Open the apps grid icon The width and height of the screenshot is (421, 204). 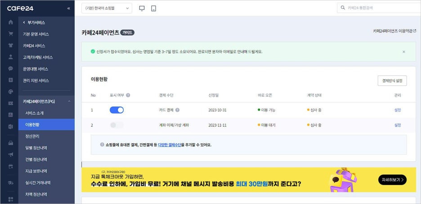(x=11, y=200)
